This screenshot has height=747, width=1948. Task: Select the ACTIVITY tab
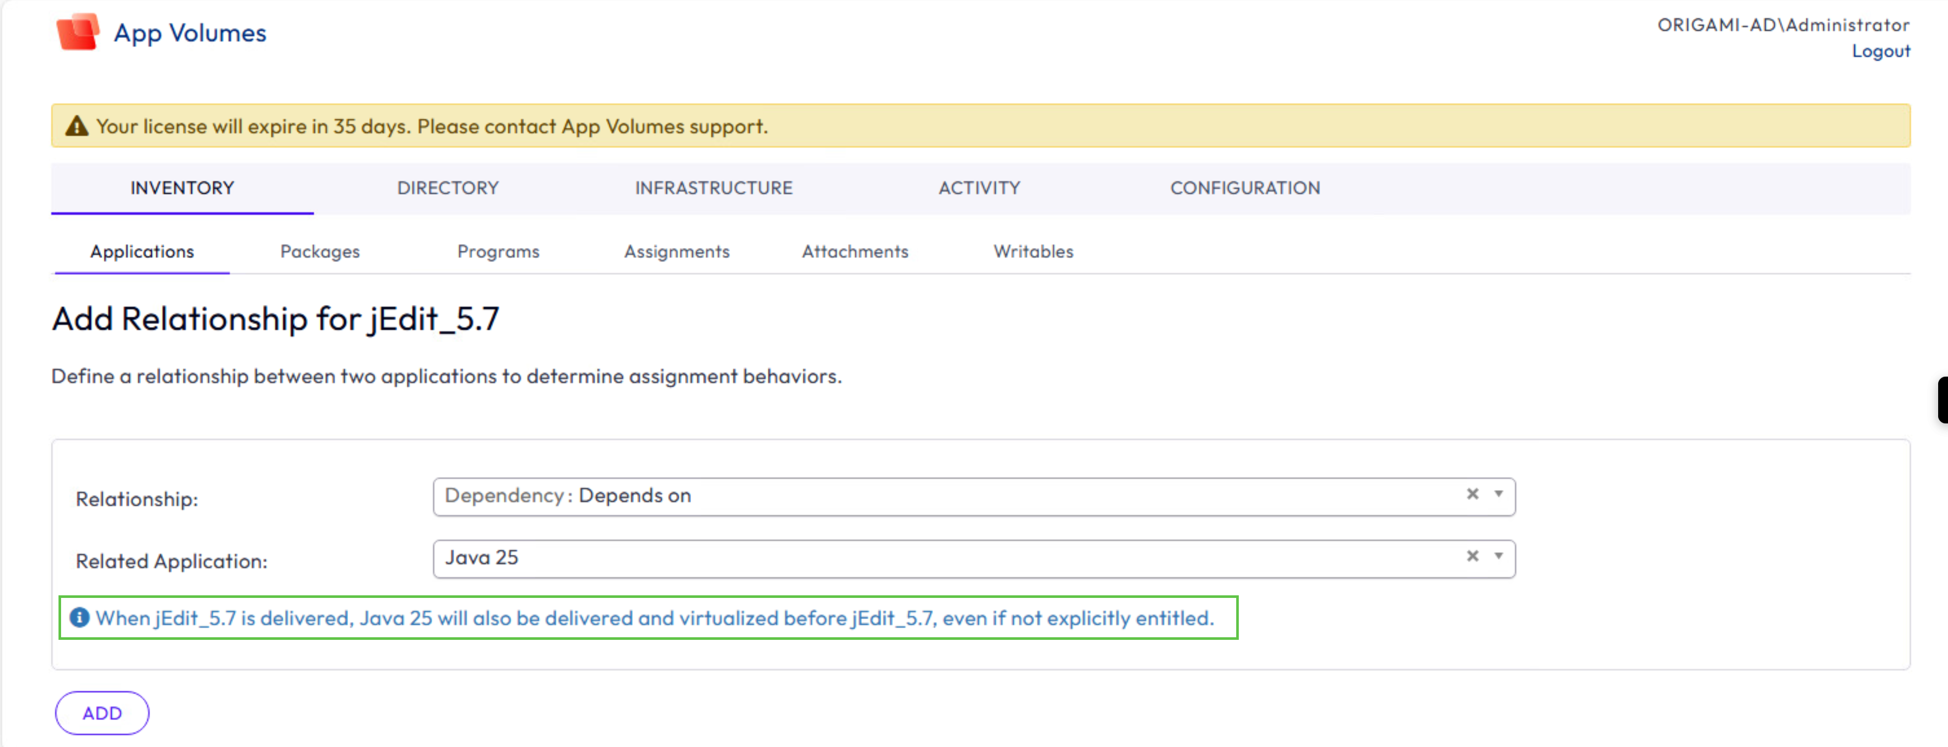click(x=979, y=188)
